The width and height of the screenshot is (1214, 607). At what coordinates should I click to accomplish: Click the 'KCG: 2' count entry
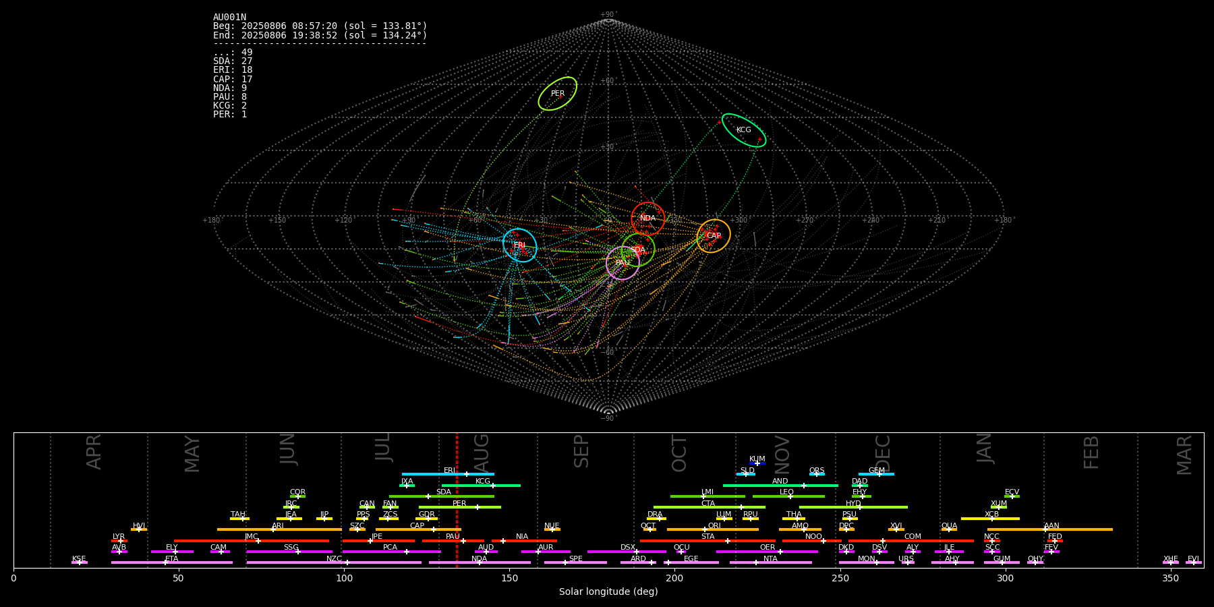click(x=230, y=106)
